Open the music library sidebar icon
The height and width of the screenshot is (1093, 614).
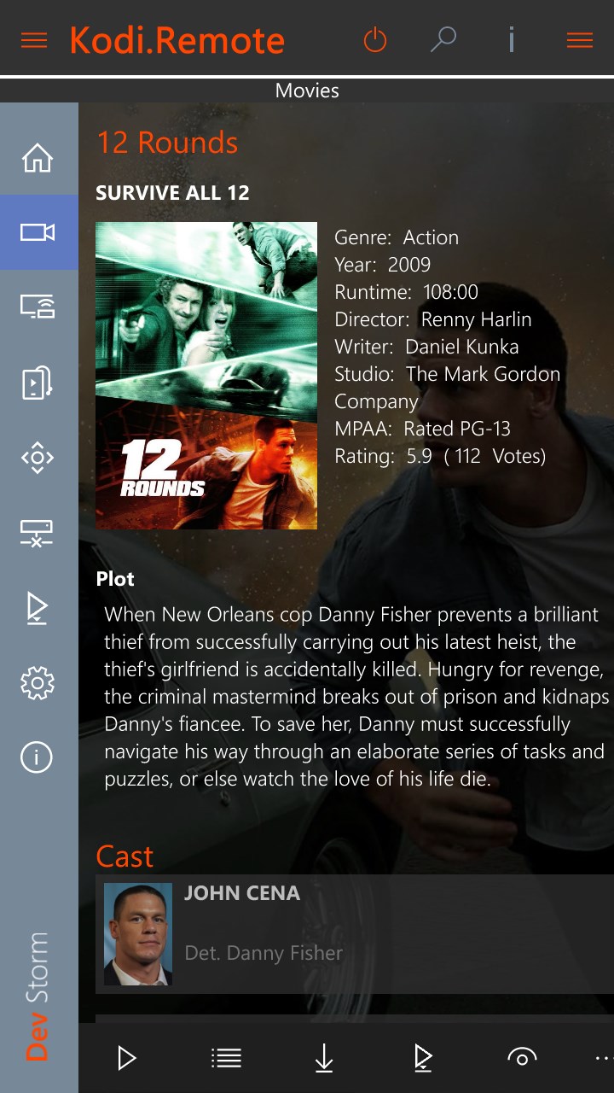[x=38, y=382]
